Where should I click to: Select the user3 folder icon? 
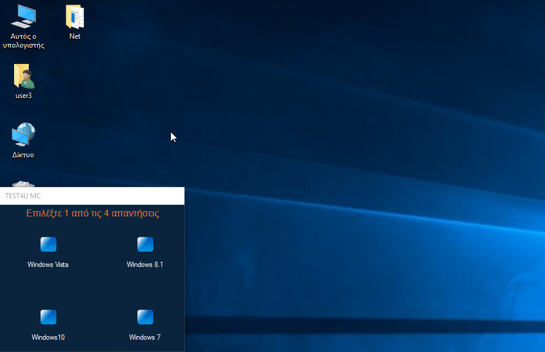[23, 76]
